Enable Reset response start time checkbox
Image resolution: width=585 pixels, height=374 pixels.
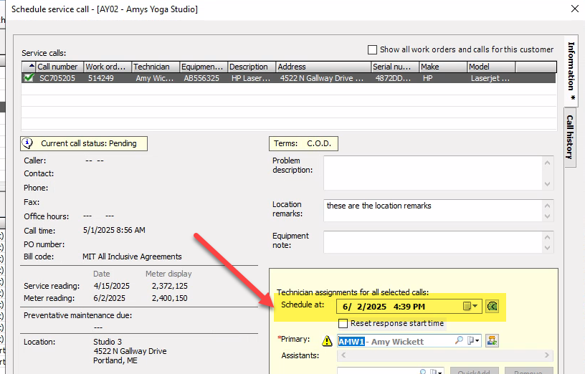pyautogui.click(x=343, y=323)
